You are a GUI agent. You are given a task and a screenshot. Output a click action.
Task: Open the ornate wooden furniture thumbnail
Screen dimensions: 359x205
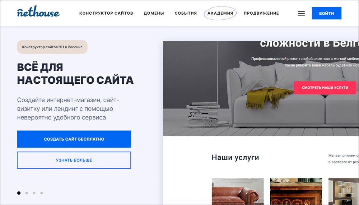coord(296,191)
